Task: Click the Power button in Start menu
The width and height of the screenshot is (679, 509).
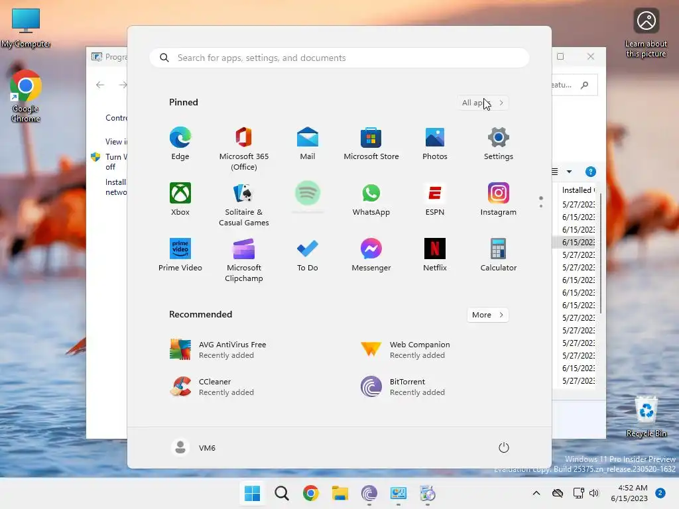Action: (x=504, y=447)
